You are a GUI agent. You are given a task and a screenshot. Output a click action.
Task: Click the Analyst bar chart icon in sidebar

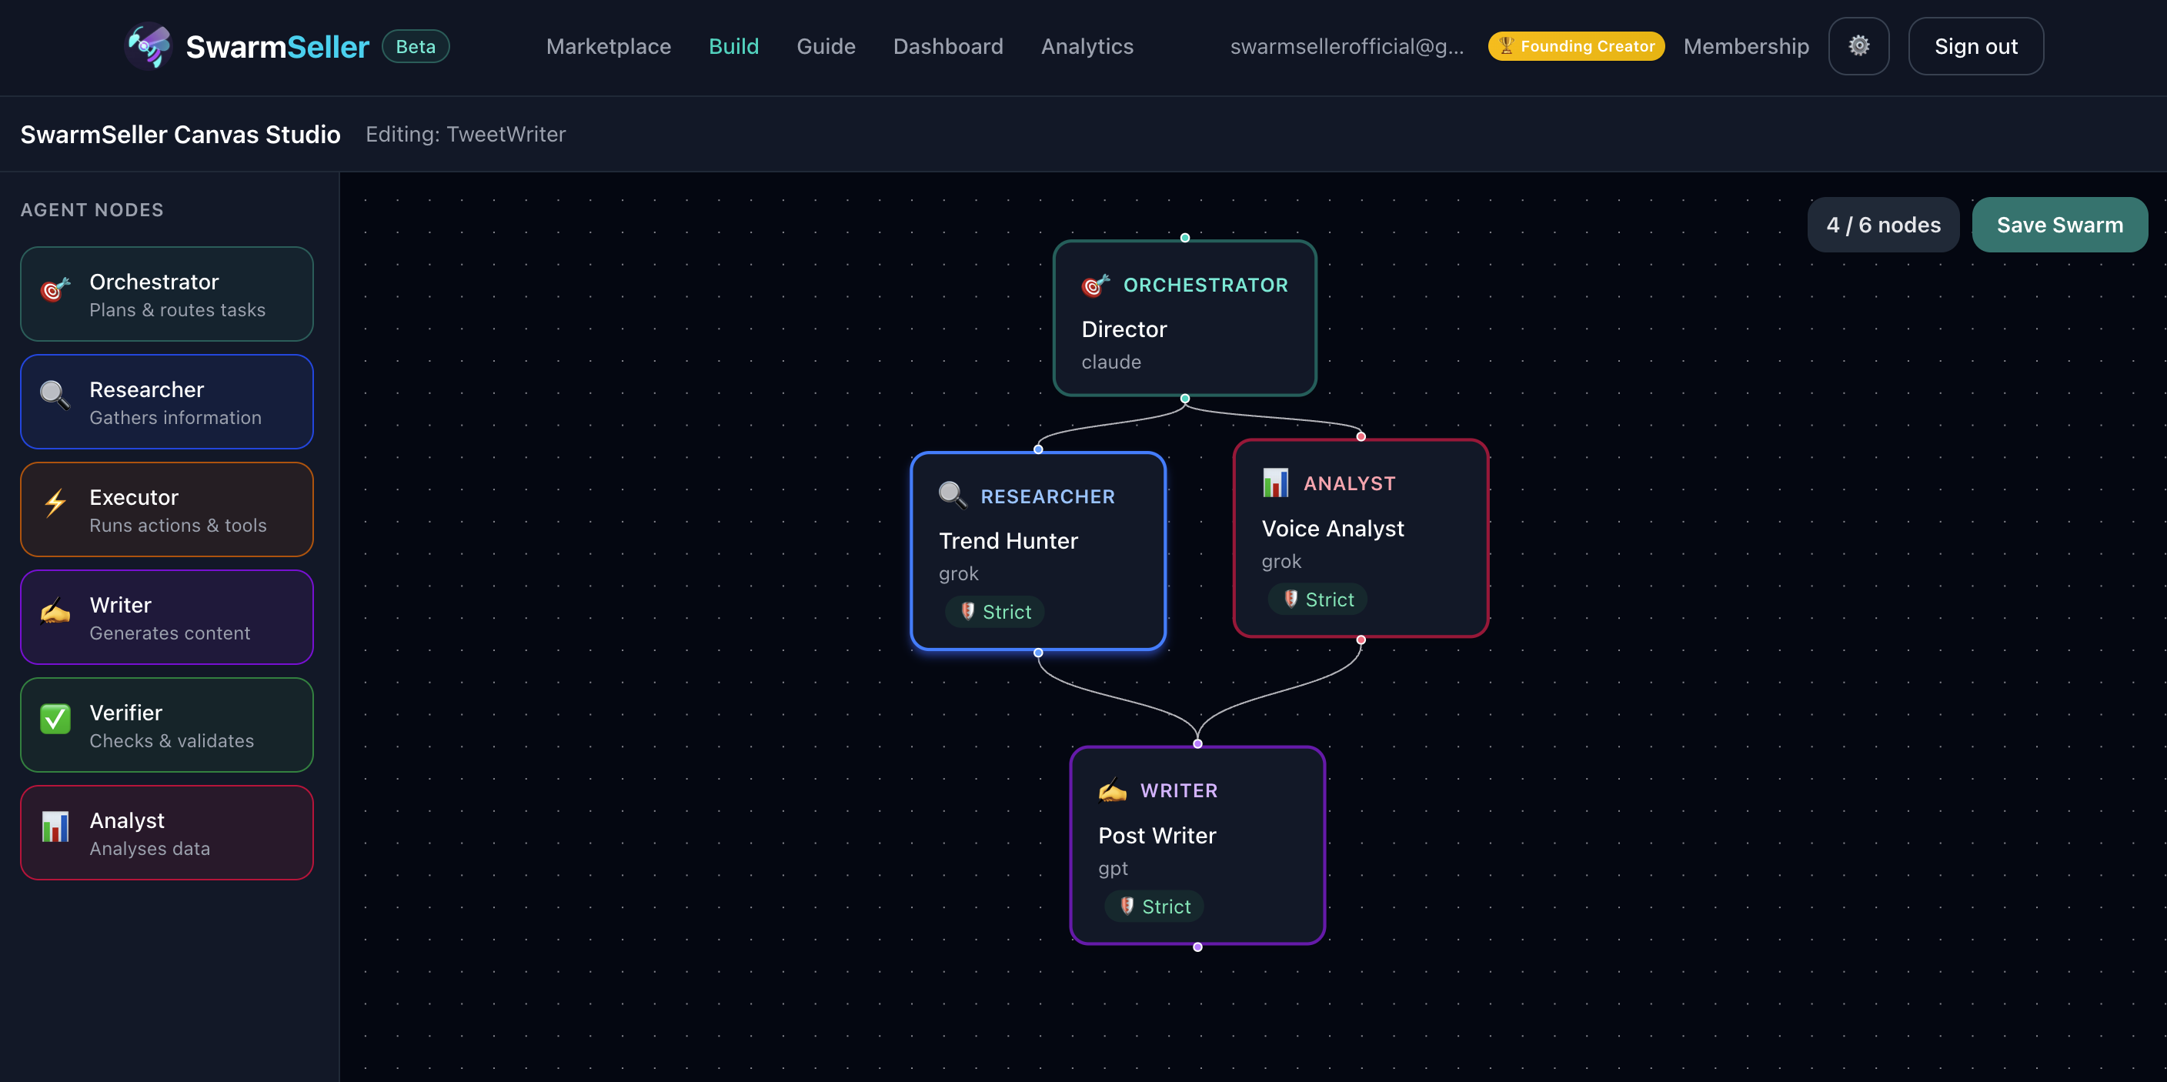pyautogui.click(x=55, y=827)
